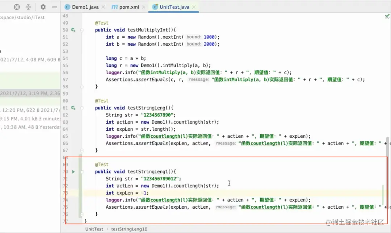Collapse testStringLeng method fold marker
The height and width of the screenshot is (233, 391).
[x=82, y=108]
